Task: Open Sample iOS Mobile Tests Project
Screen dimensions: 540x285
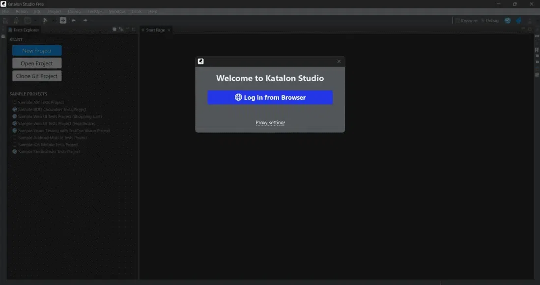Action: (x=48, y=144)
